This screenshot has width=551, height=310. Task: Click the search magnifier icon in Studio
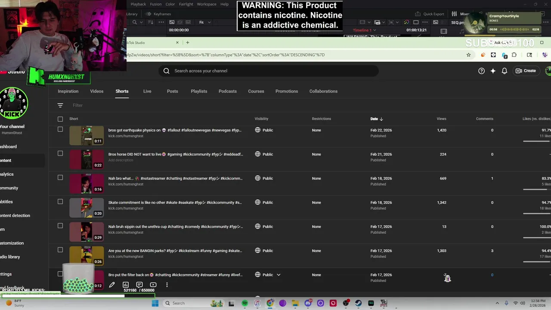click(167, 71)
